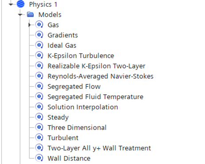205x164 pixels.
Task: Select Three Dimensional model label
Action: (77, 127)
